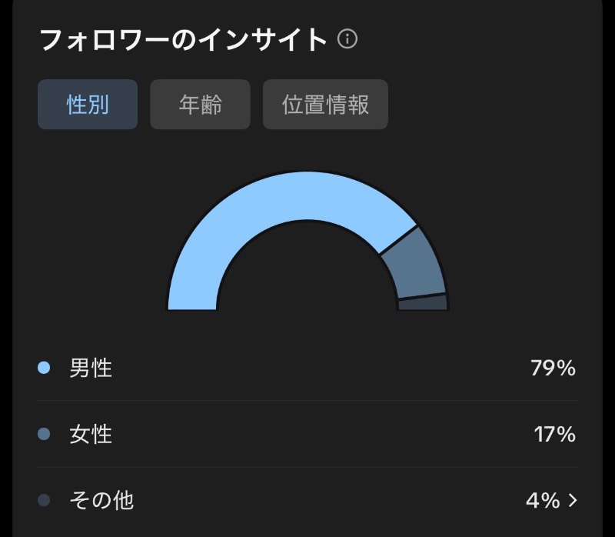615x537 pixels.
Task: Expand その他 details via chevron arrow
Action: (x=573, y=500)
